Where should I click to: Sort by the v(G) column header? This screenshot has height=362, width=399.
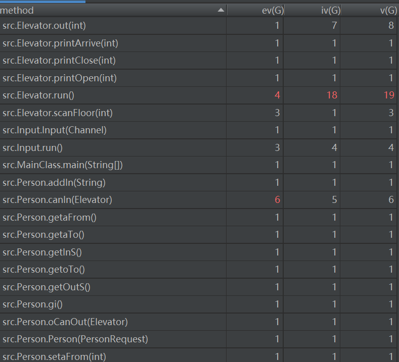pos(369,11)
